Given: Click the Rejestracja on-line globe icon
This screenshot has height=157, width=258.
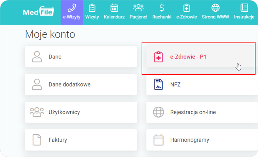Looking at the screenshot, I should coord(158,112).
